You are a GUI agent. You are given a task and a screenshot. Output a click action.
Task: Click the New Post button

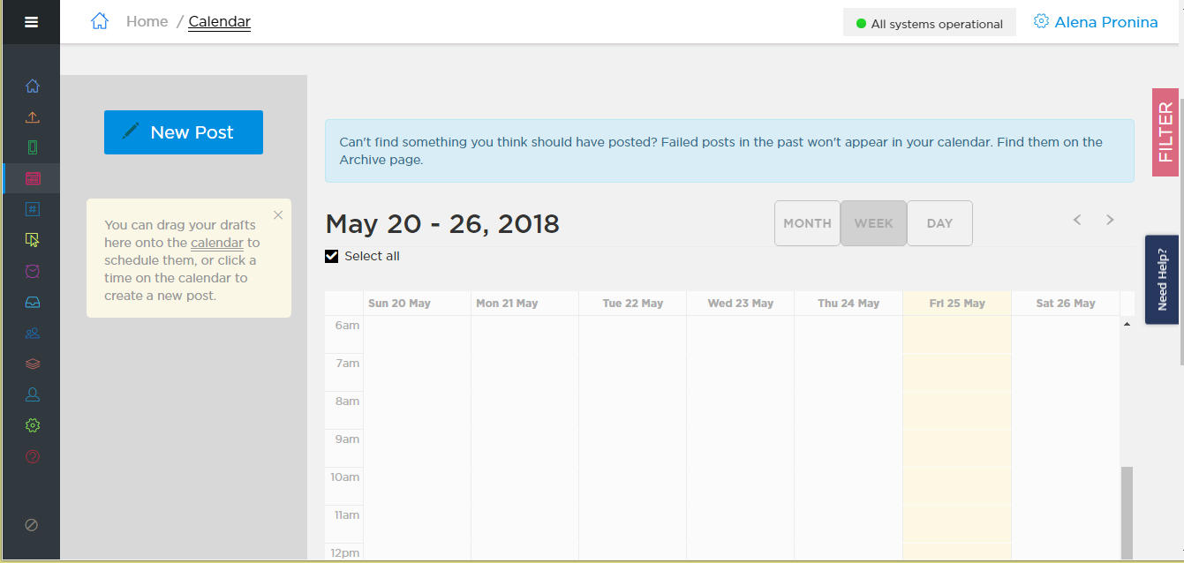(184, 132)
